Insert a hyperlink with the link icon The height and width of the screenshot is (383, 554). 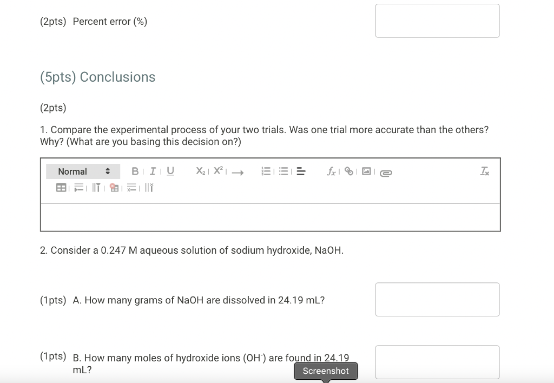(348, 171)
